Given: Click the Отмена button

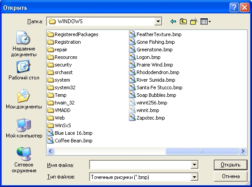Looking at the screenshot, I should 231,176.
